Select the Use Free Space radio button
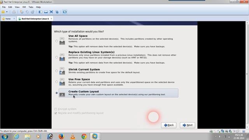 (x=56, y=82)
